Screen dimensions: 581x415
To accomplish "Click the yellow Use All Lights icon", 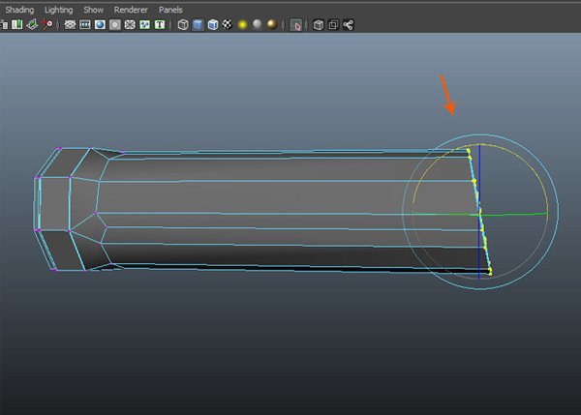I will click(x=243, y=25).
